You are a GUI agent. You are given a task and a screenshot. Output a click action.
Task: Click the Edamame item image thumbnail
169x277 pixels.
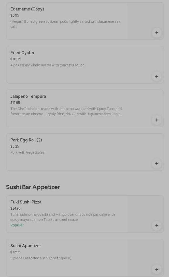coord(145,18)
